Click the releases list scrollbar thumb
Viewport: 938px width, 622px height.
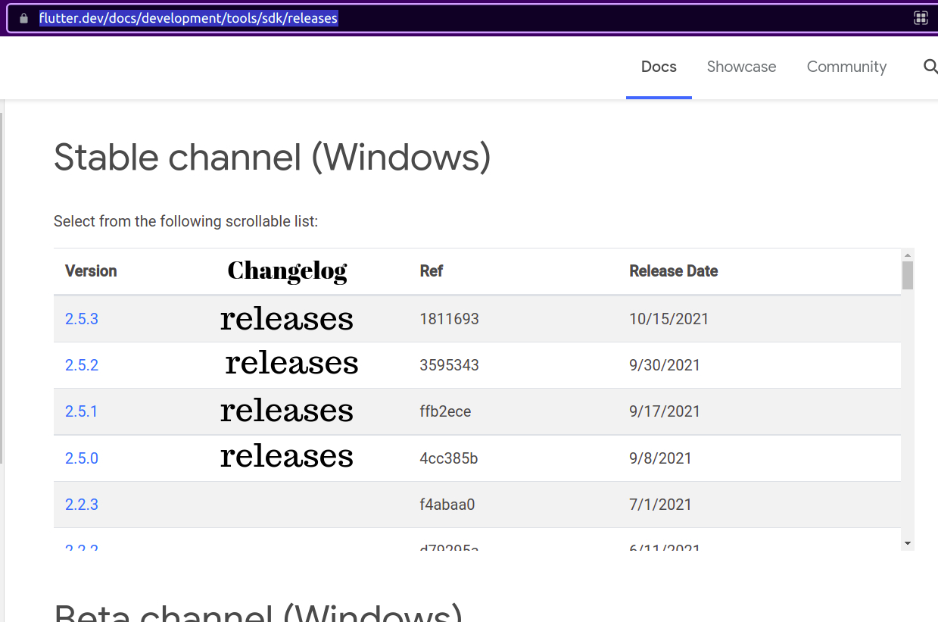pyautogui.click(x=908, y=275)
